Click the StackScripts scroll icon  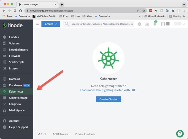click(5, 62)
